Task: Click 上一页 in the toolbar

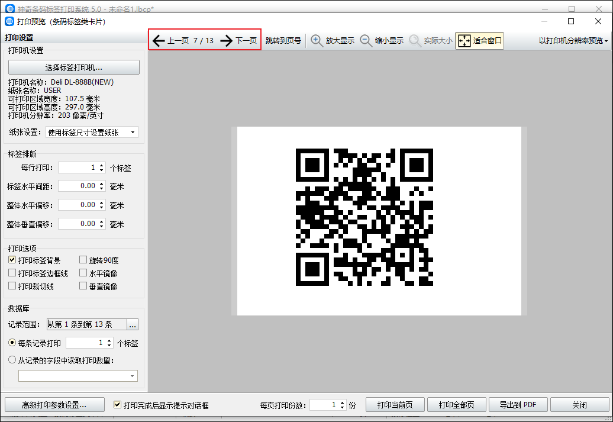Action: (178, 41)
